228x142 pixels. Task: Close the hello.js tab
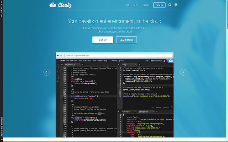(x=136, y=65)
